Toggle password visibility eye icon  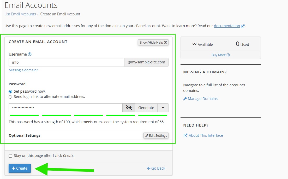[129, 108]
